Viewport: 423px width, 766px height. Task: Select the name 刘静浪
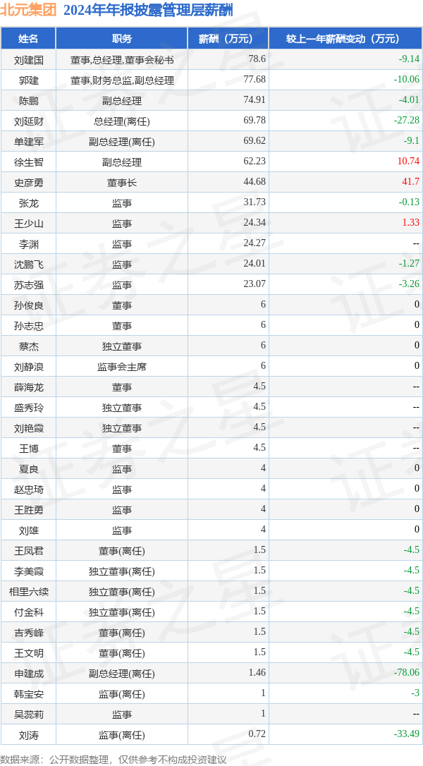click(28, 367)
